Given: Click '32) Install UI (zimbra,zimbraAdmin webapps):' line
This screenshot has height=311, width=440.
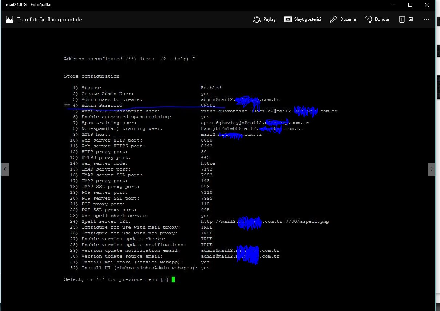Looking at the screenshot, I should [134, 268].
